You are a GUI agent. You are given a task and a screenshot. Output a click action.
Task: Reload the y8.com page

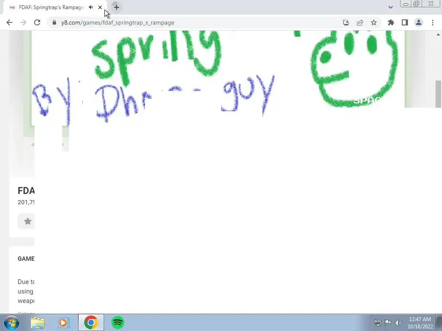37,22
